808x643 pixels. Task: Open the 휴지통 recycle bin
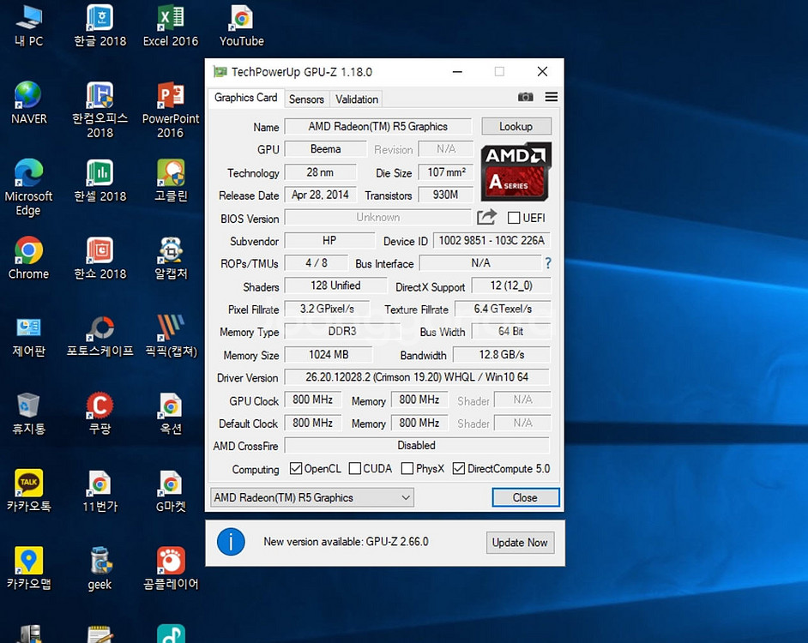(x=29, y=413)
